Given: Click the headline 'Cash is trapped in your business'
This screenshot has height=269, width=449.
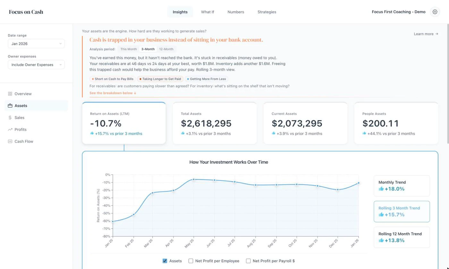Looking at the screenshot, I should click(176, 40).
